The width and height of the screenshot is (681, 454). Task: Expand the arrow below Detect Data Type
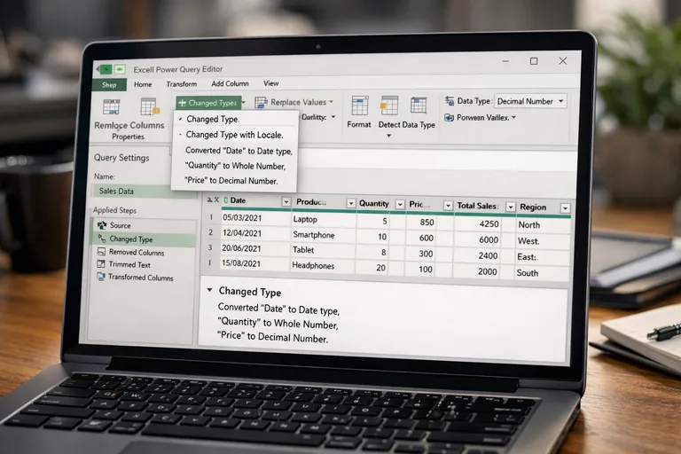[389, 136]
